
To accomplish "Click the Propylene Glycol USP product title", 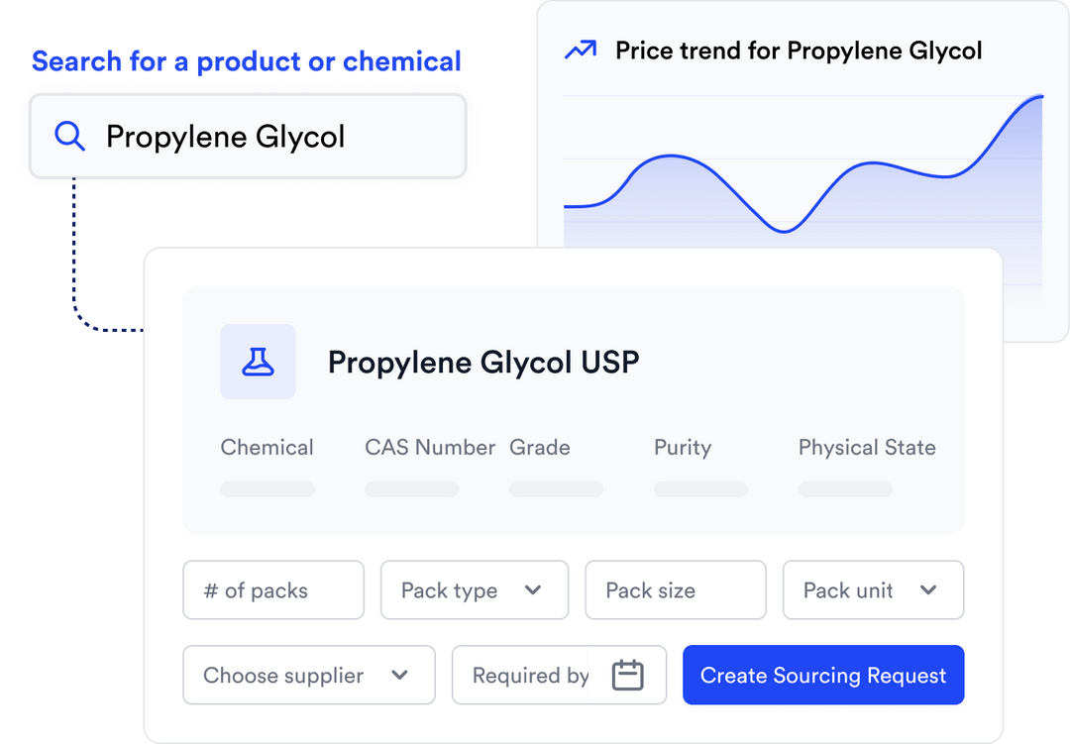I will (484, 362).
